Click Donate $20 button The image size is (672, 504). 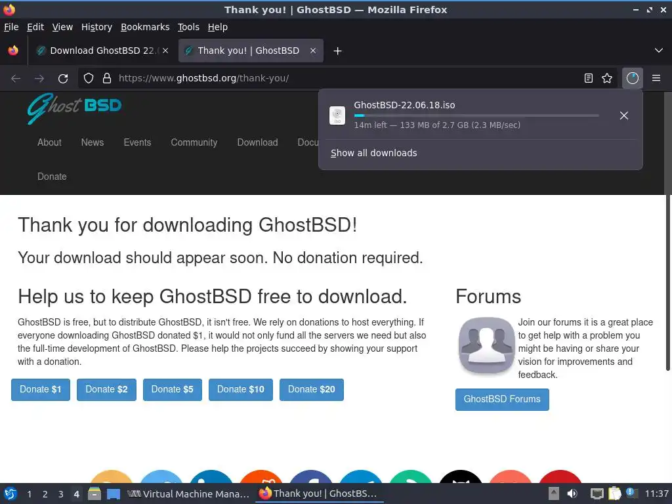tap(312, 390)
